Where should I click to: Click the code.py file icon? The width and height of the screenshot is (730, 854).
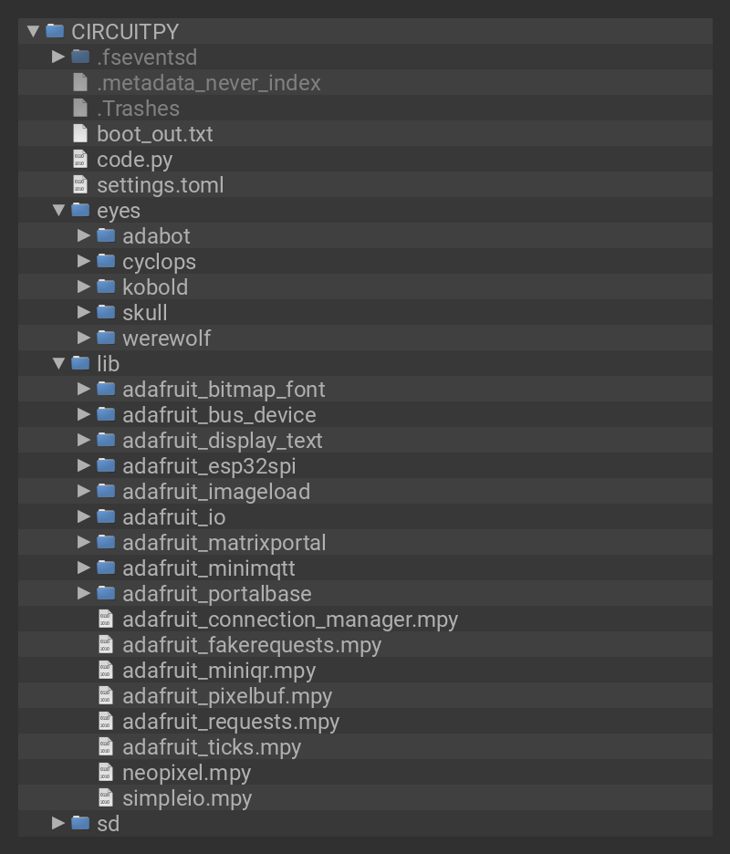coord(80,160)
